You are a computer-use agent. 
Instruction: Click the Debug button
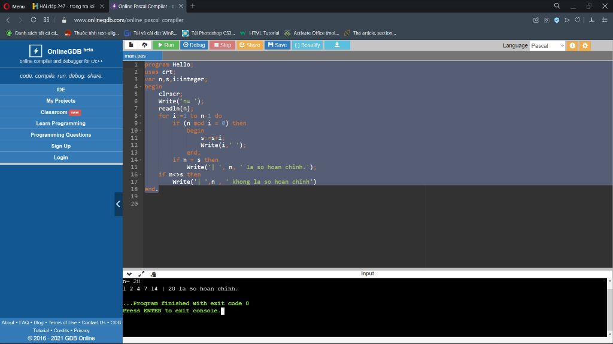click(194, 45)
